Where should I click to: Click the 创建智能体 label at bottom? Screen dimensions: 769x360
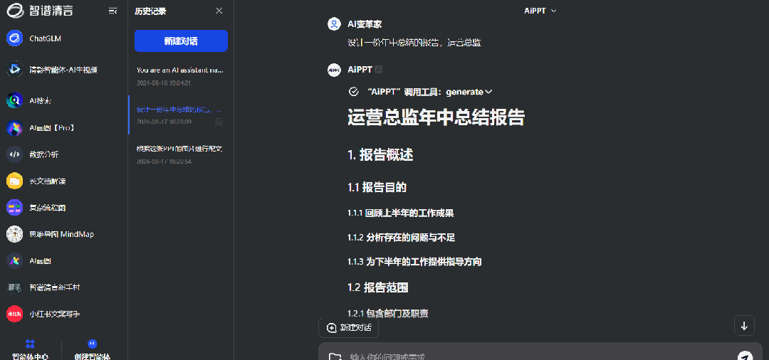[92, 356]
